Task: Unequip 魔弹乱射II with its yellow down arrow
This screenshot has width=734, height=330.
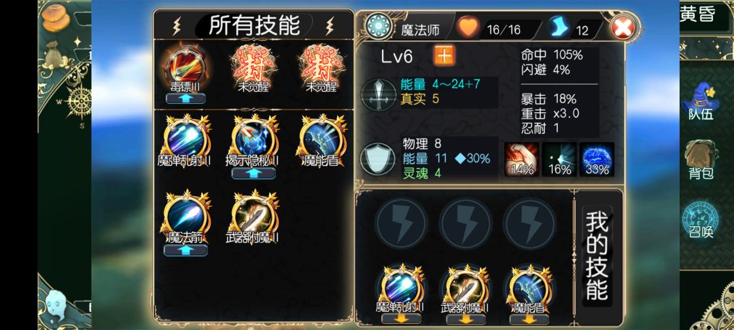Action: [401, 319]
